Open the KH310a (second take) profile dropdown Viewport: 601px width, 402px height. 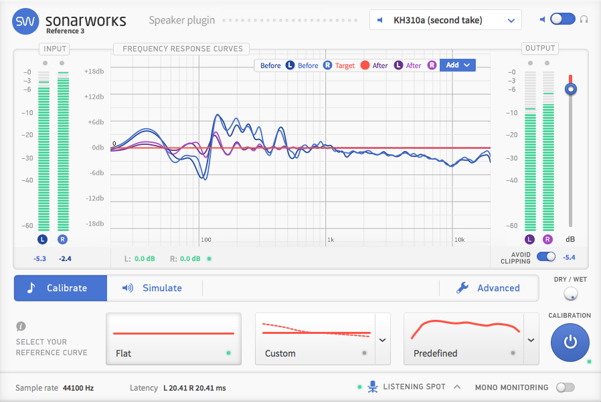445,20
